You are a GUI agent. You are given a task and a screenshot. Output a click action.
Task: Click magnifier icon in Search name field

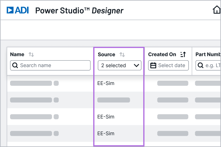point(15,65)
